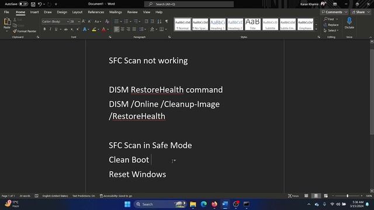Toggle AutoSave switch

(23, 4)
